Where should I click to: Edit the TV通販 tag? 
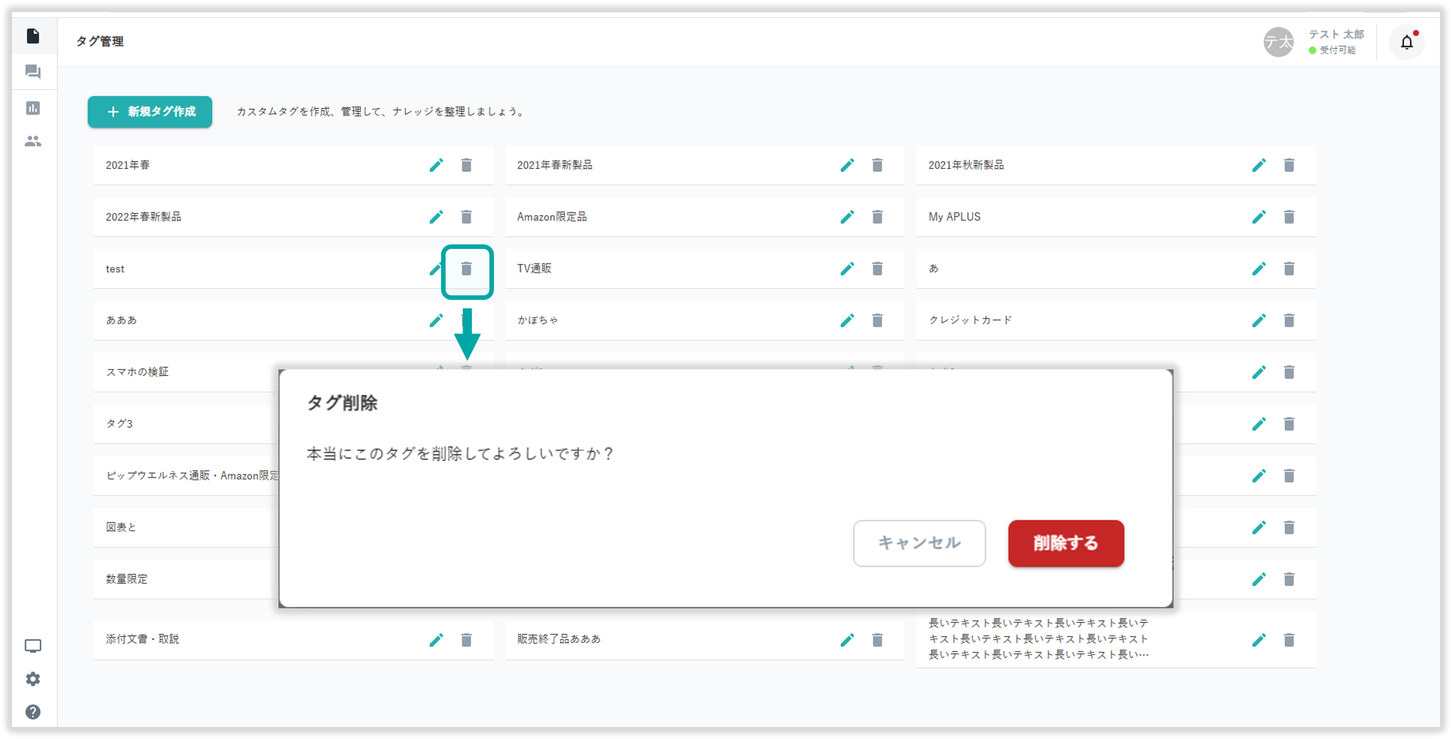[x=847, y=269]
